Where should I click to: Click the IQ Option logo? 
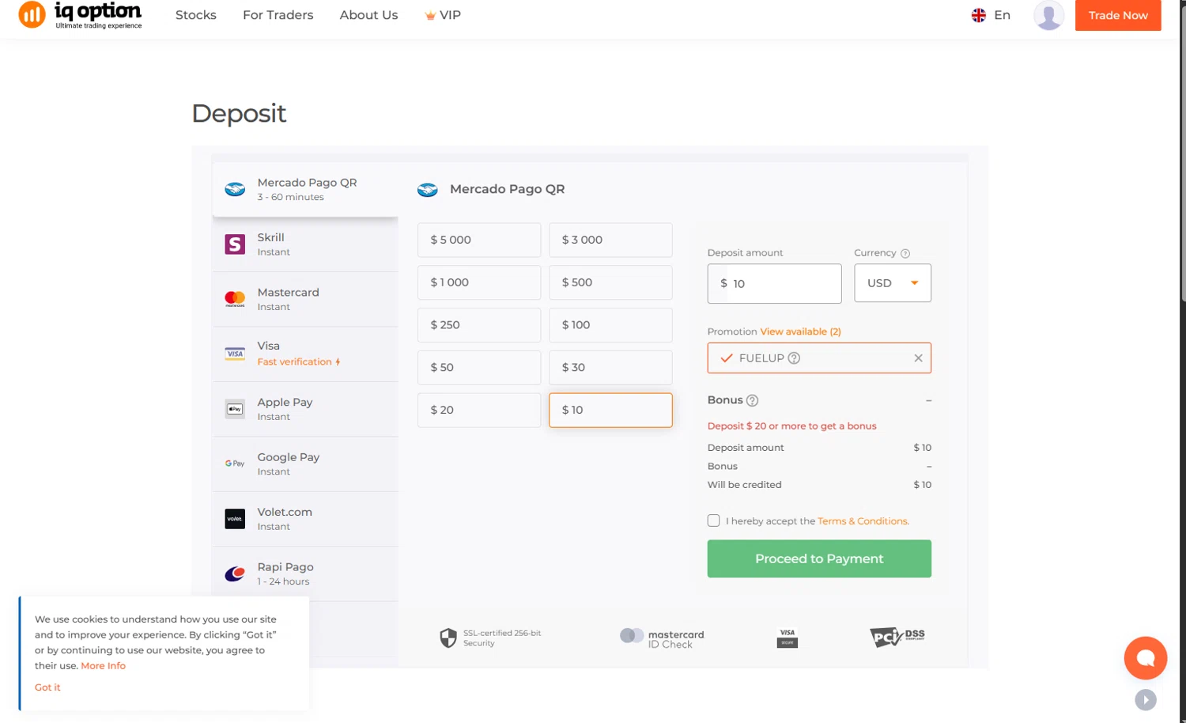pyautogui.click(x=80, y=15)
